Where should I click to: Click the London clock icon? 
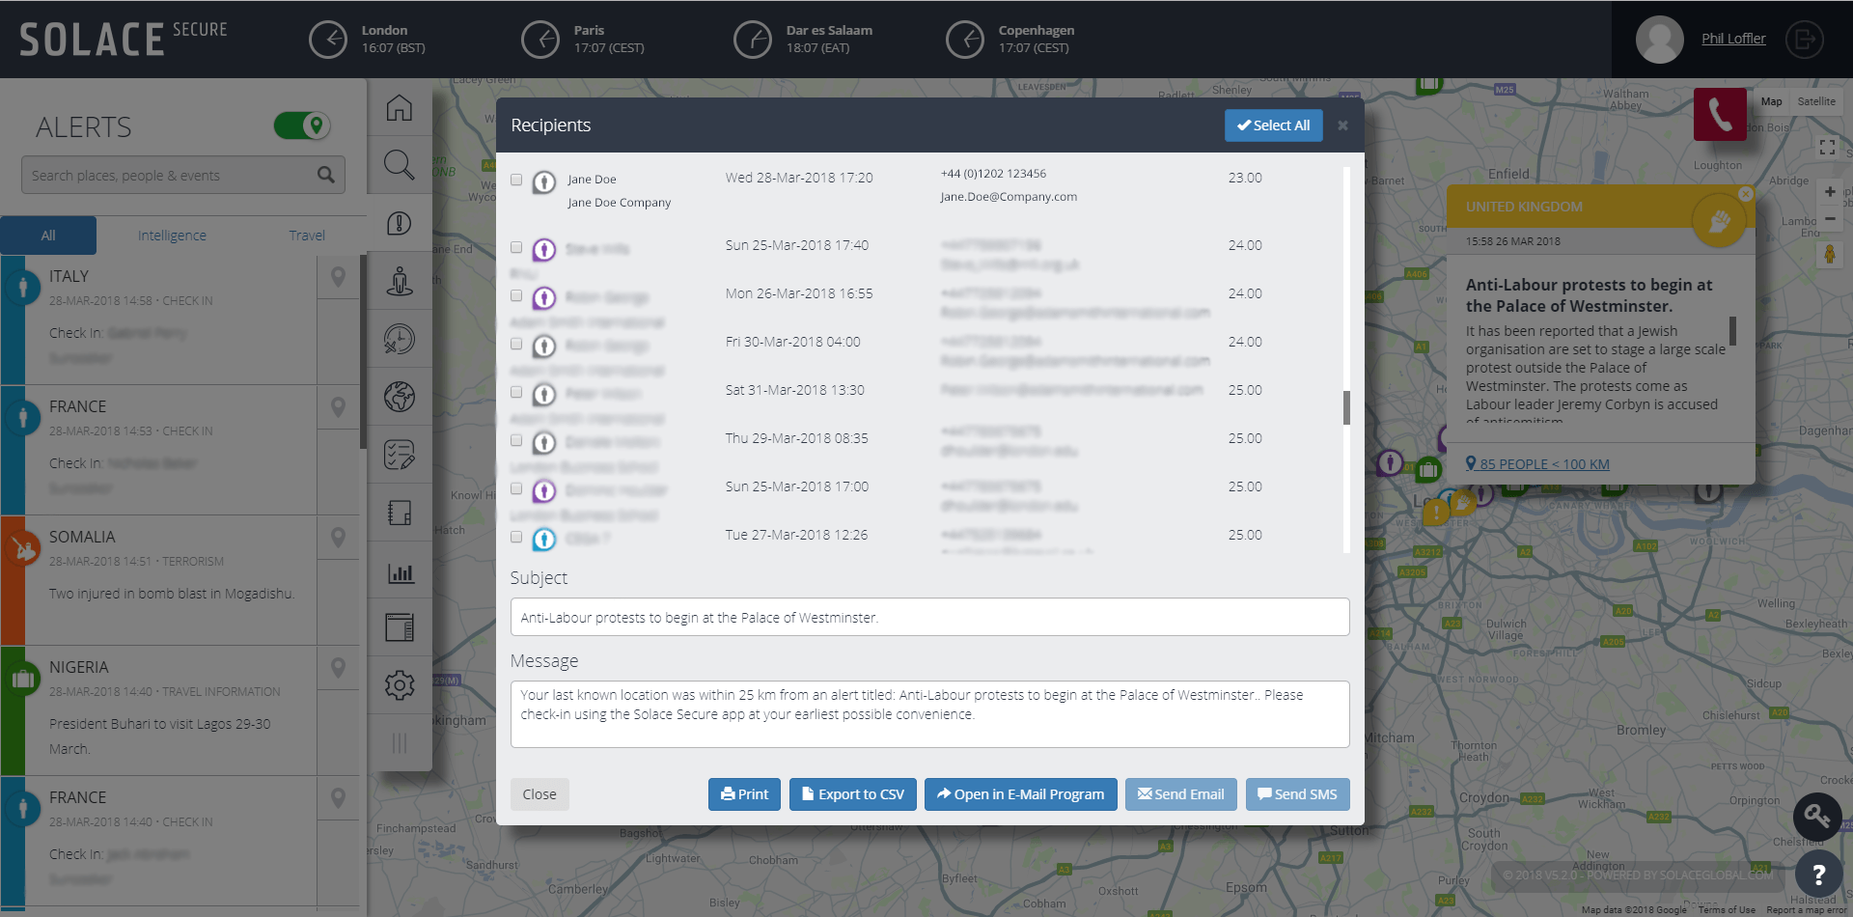point(328,40)
